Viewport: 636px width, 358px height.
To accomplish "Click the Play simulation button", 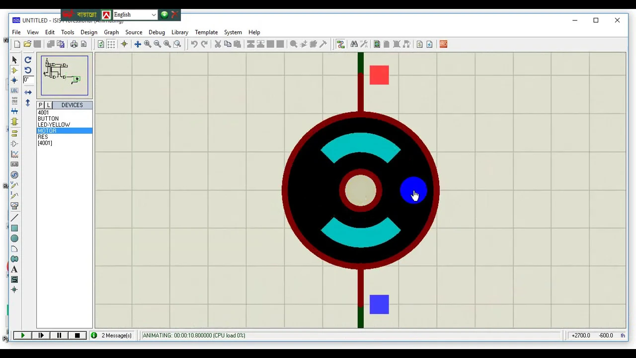I will (x=22, y=336).
